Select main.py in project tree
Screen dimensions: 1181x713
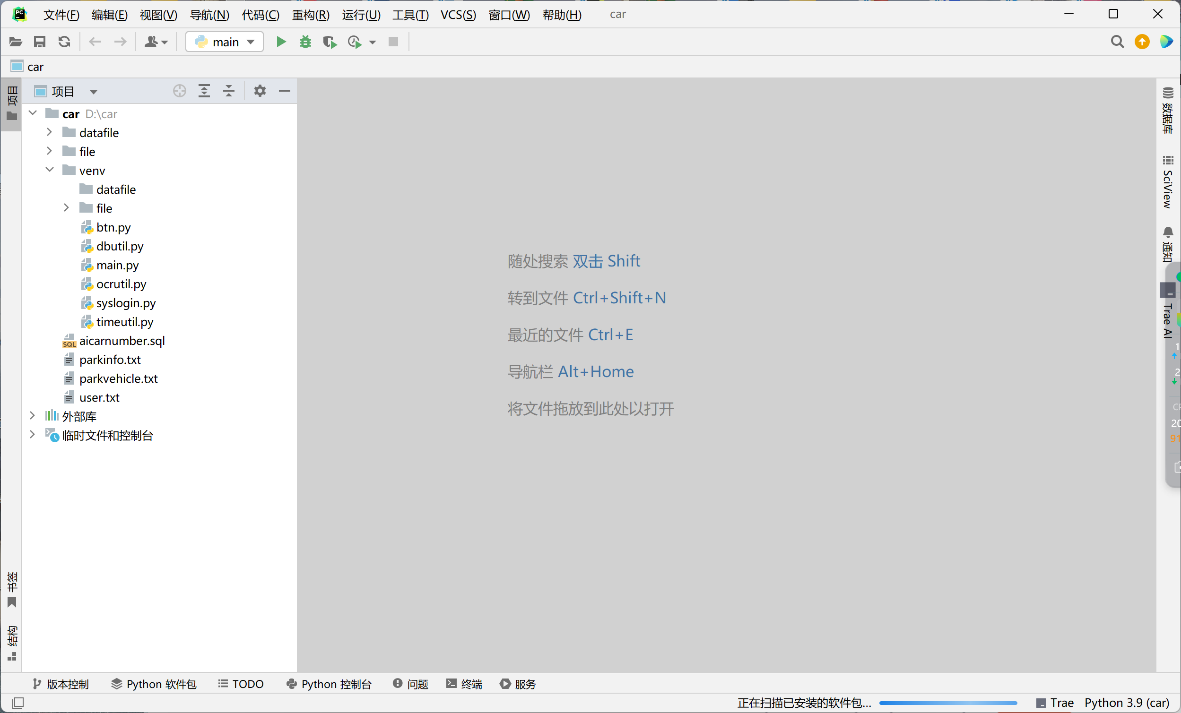tap(117, 265)
